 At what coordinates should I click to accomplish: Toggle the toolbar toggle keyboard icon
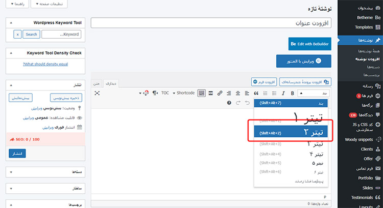point(202,93)
